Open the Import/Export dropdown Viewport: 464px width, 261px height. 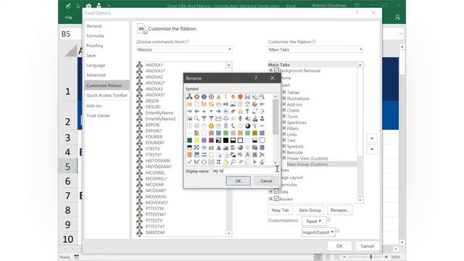318,232
